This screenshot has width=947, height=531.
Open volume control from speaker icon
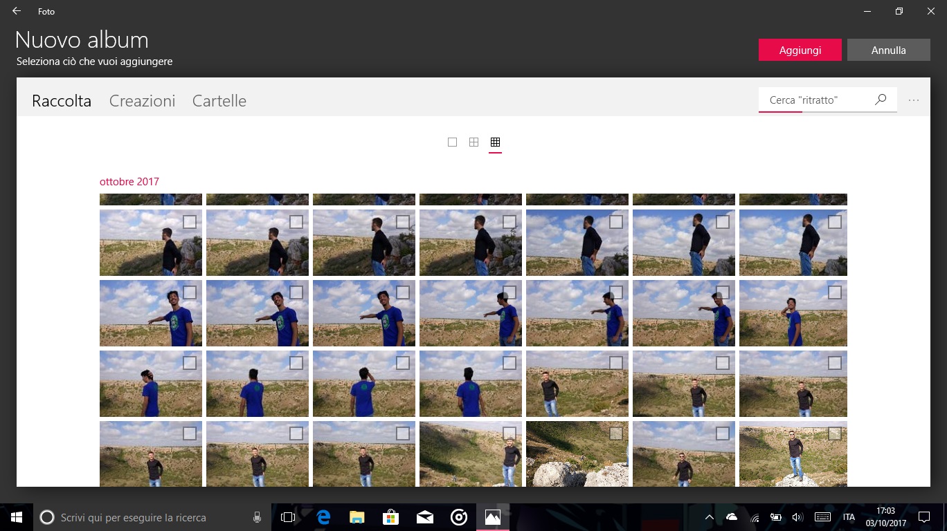click(797, 517)
